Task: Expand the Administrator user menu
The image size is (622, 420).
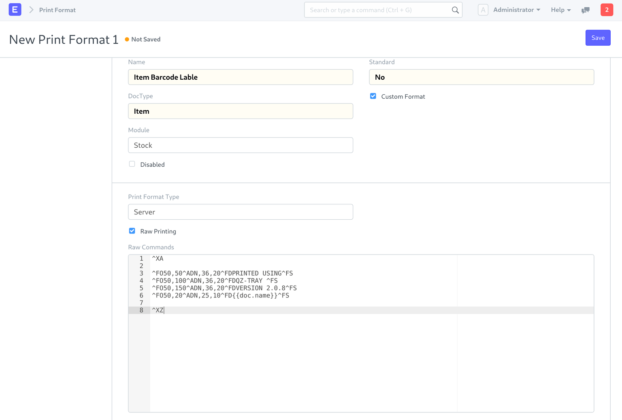Action: point(517,10)
